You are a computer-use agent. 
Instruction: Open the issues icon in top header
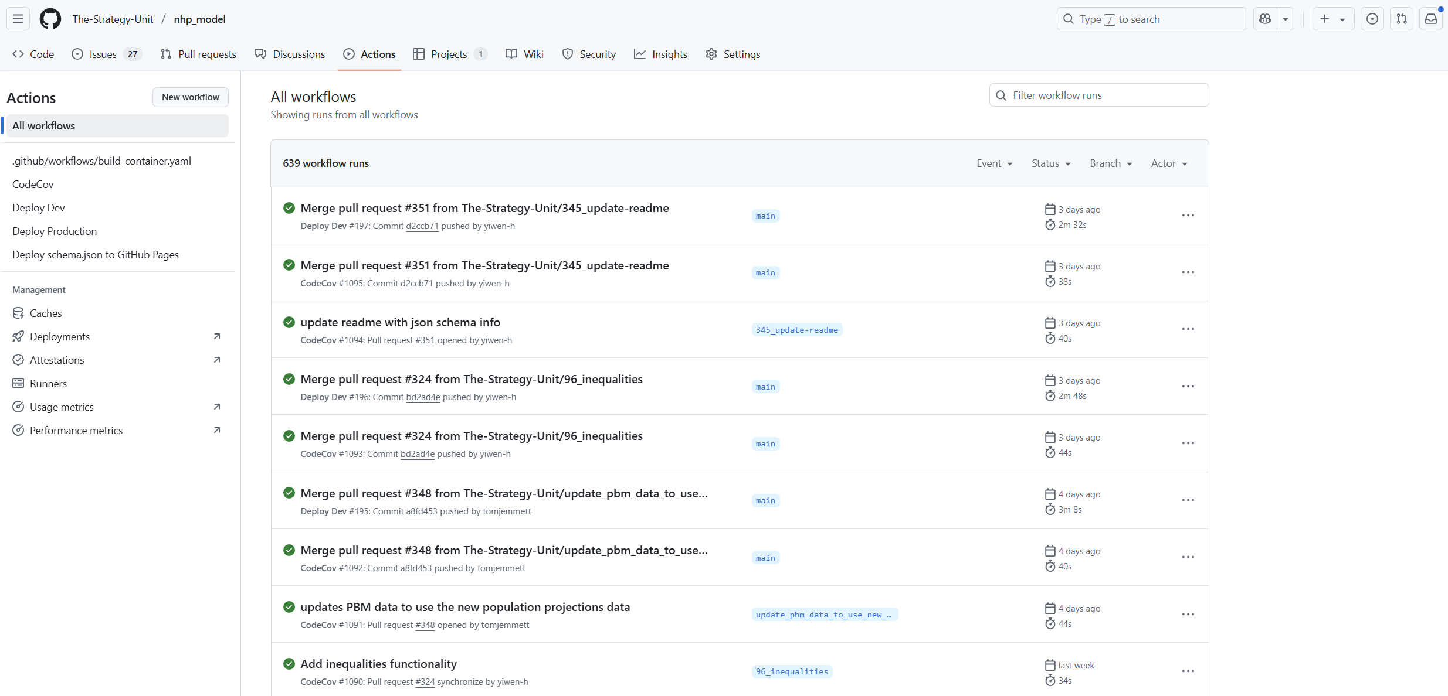coord(1372,19)
